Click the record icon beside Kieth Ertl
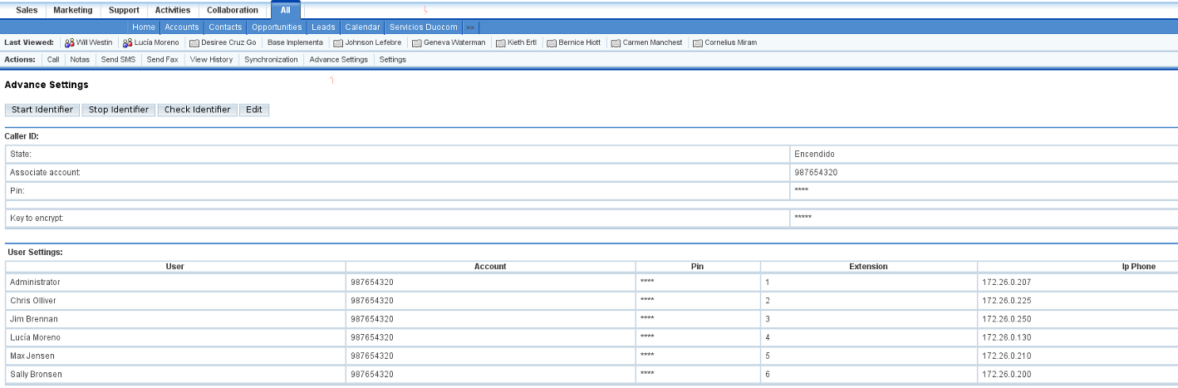 click(x=501, y=43)
